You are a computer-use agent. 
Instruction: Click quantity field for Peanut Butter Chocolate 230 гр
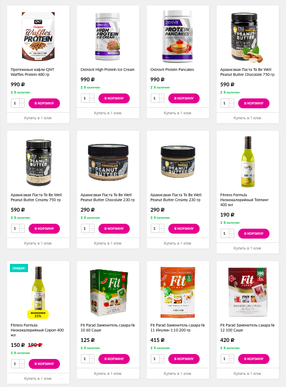(85, 229)
